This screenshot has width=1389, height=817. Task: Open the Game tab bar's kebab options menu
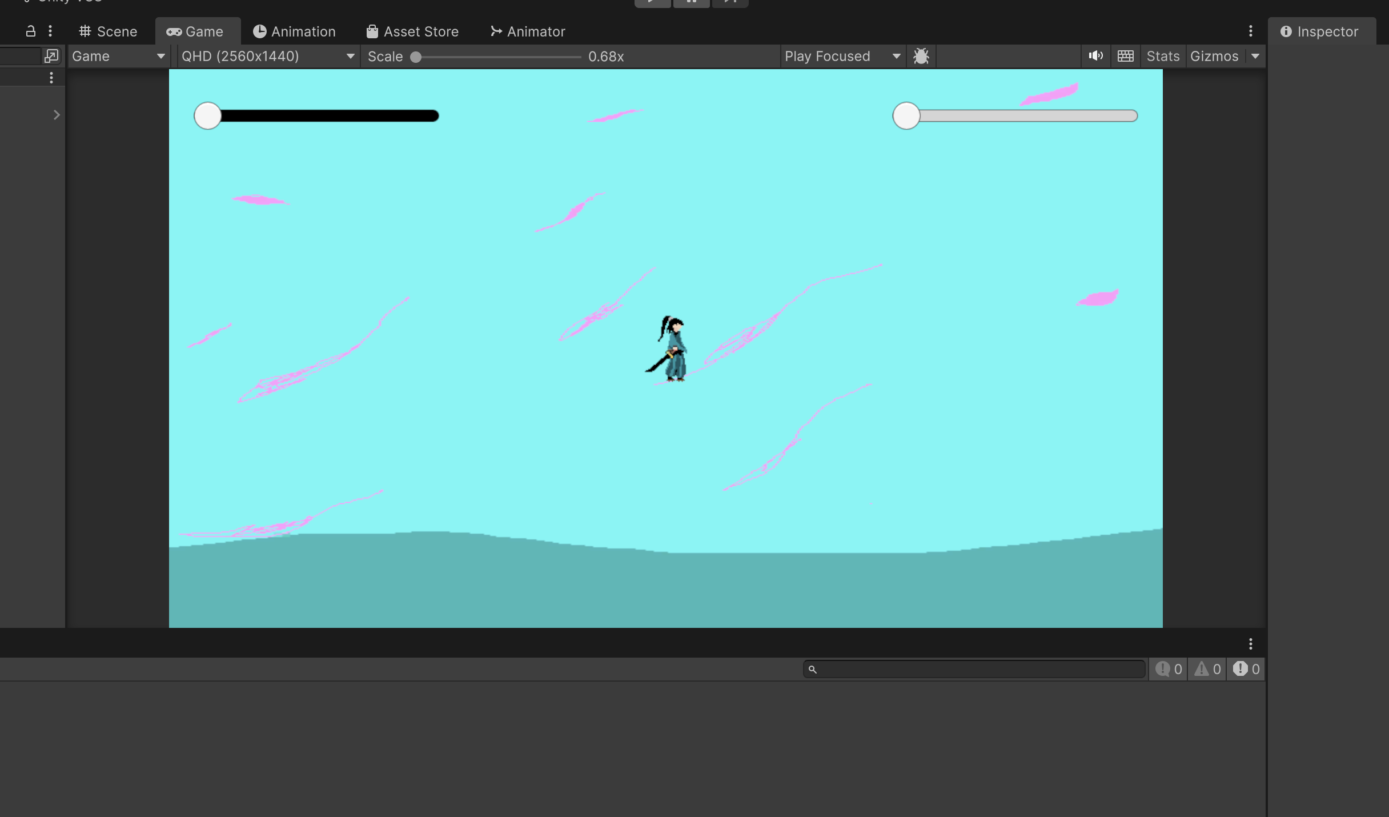[1250, 31]
